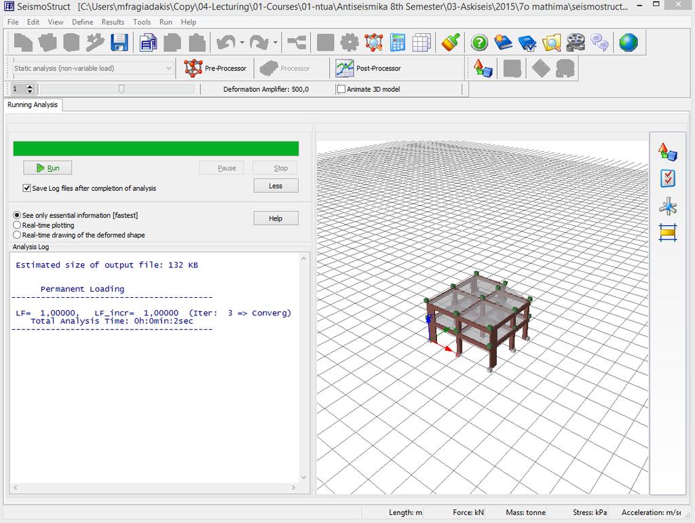Switch to the Post-Processor module
Image resolution: width=695 pixels, height=523 pixels.
tap(369, 69)
